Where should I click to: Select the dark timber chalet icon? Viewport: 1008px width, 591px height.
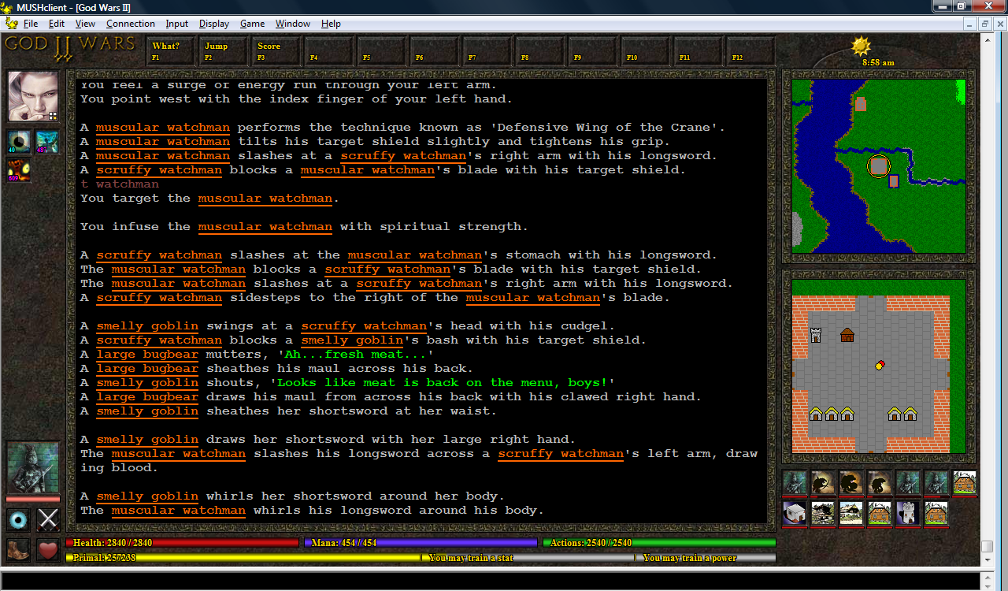click(823, 513)
